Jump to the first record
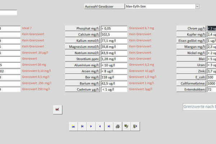Screen dimensions: 216x144 [x=82, y=126]
